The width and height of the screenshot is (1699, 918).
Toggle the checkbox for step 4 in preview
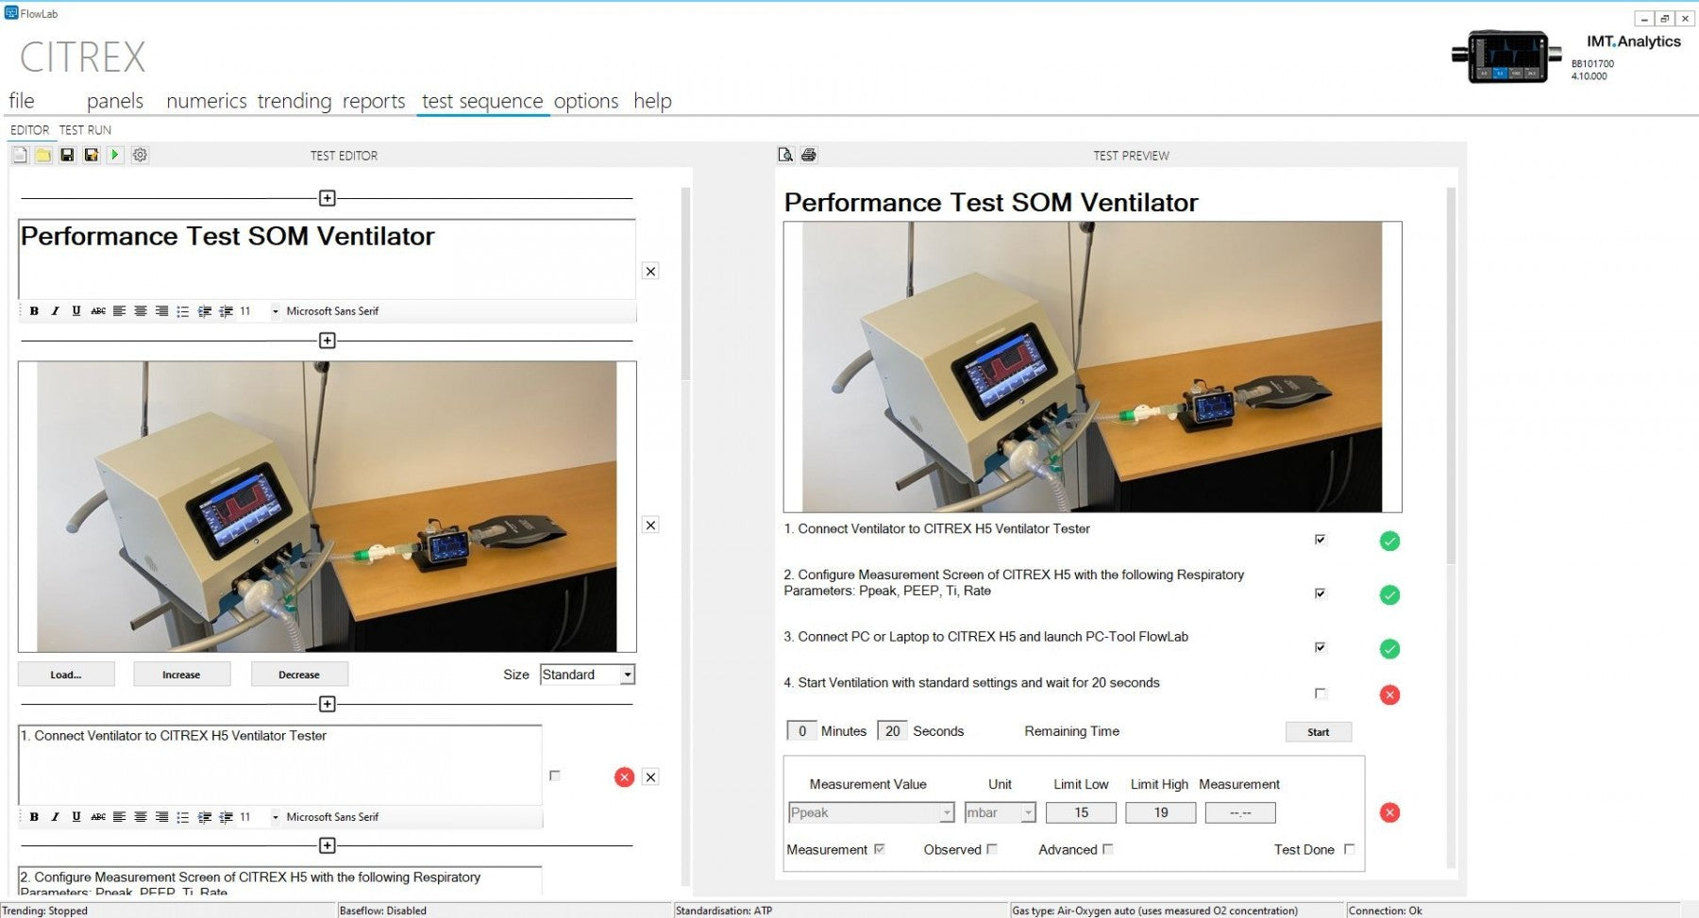pyautogui.click(x=1320, y=693)
